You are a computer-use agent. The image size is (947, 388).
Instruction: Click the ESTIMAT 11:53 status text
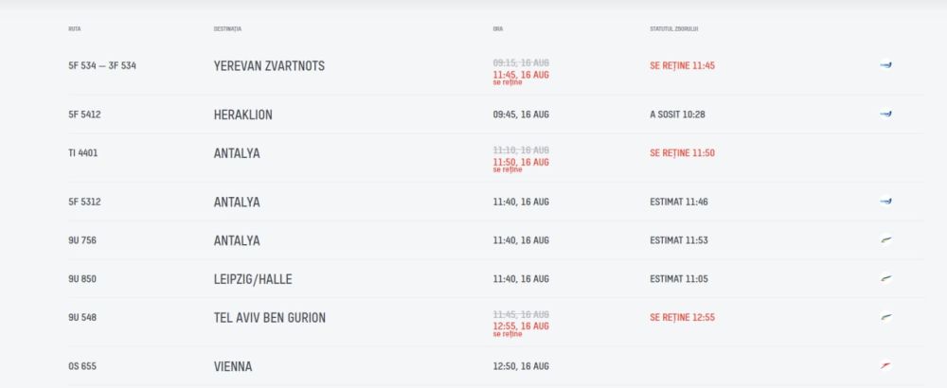tap(679, 240)
